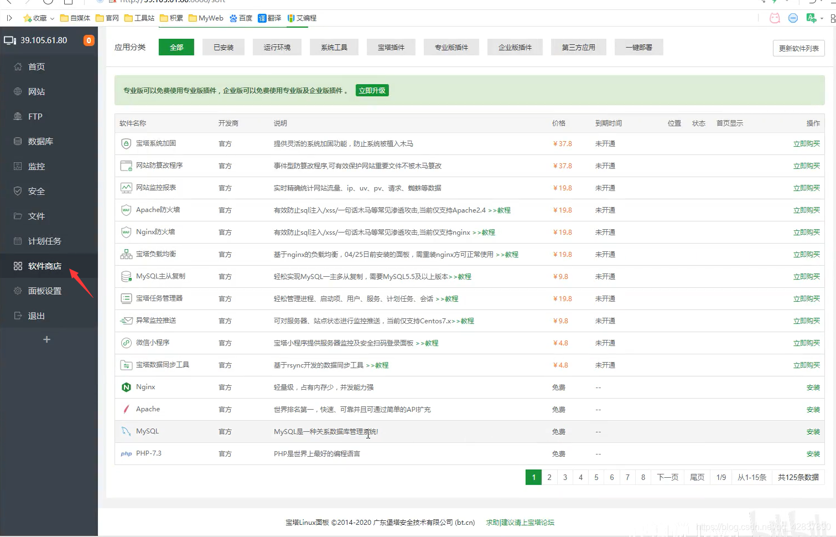Open the 安全 shield icon in sidebar
The width and height of the screenshot is (836, 537).
(18, 191)
